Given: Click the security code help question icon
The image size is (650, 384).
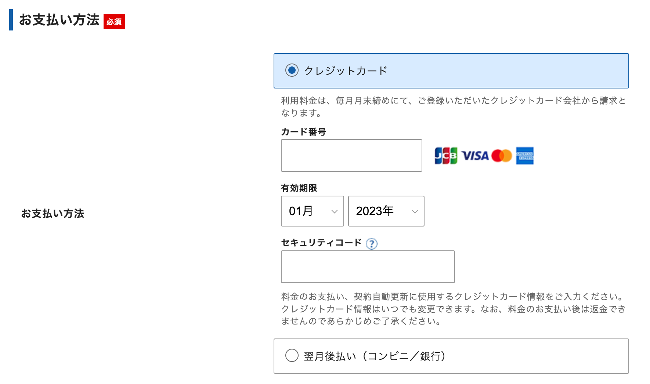Looking at the screenshot, I should click(372, 244).
